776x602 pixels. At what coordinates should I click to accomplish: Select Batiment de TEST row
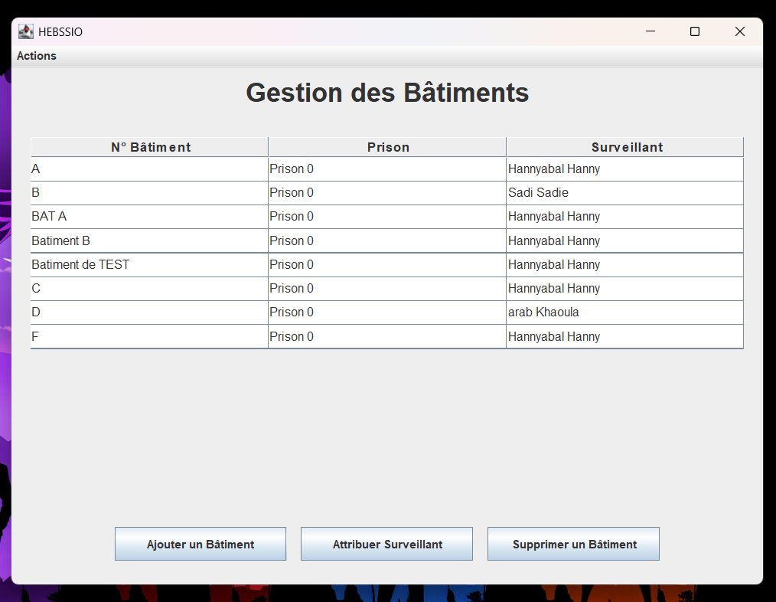click(x=149, y=264)
